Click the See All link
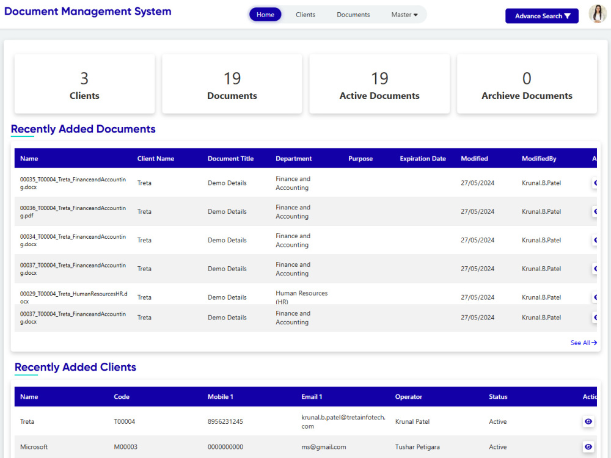The width and height of the screenshot is (611, 458). (x=580, y=343)
